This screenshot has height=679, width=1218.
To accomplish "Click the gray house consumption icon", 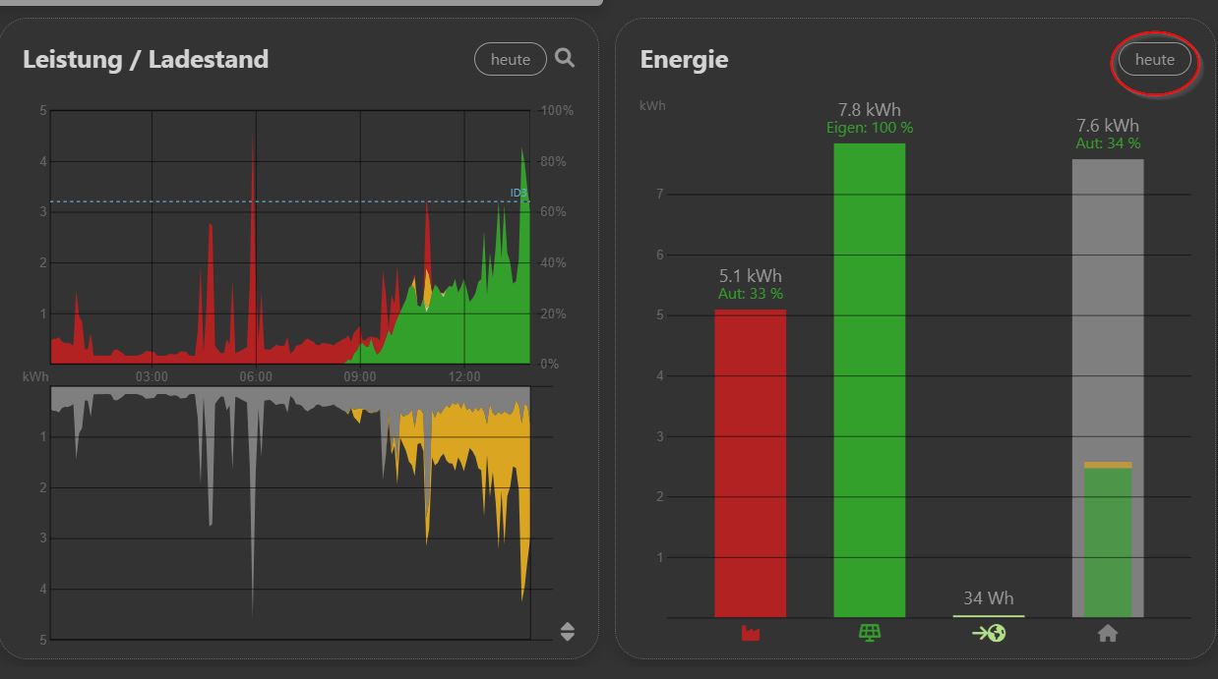I will click(x=1108, y=634).
